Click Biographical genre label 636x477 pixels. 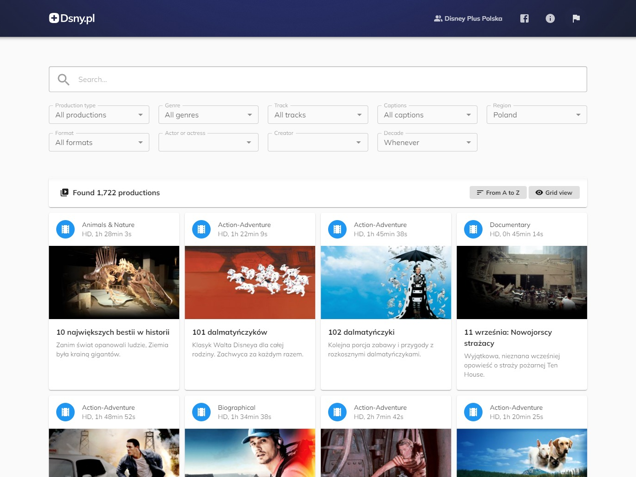[x=236, y=407]
